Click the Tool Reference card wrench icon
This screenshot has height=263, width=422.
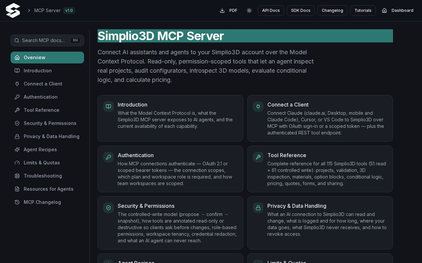point(258,157)
